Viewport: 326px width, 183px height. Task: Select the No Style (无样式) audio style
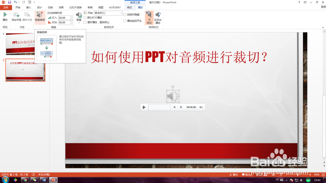click(149, 18)
